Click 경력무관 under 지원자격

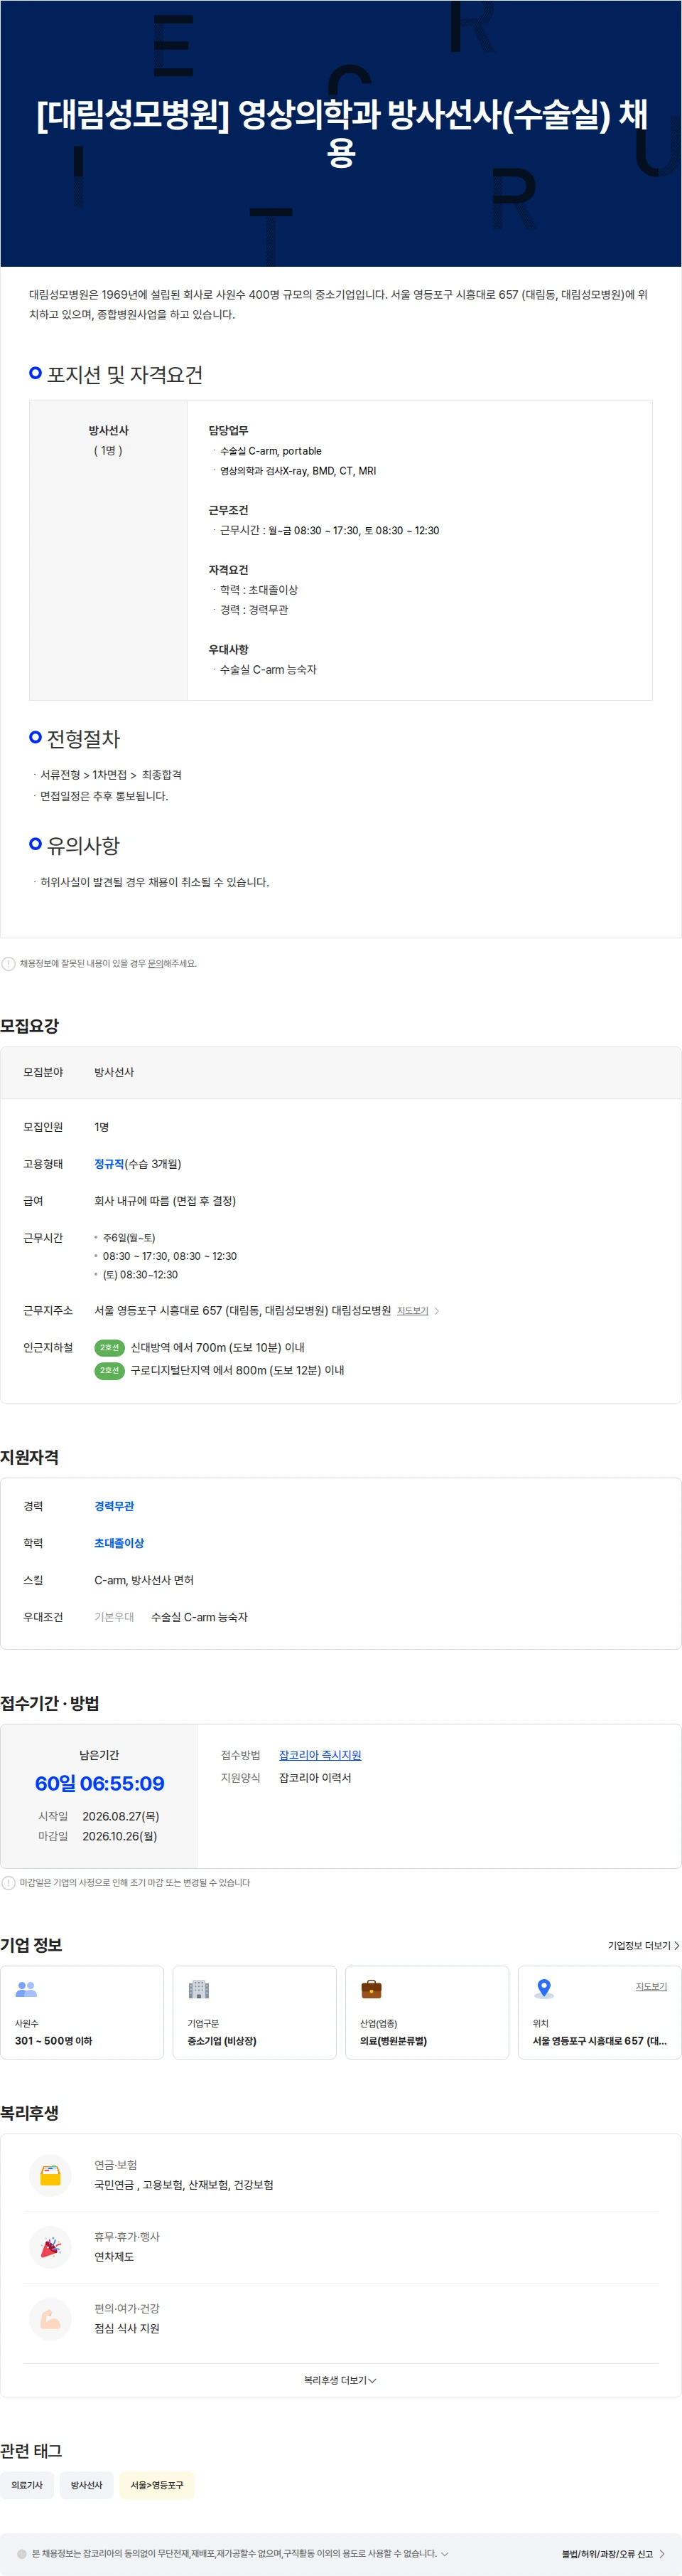coord(114,1505)
